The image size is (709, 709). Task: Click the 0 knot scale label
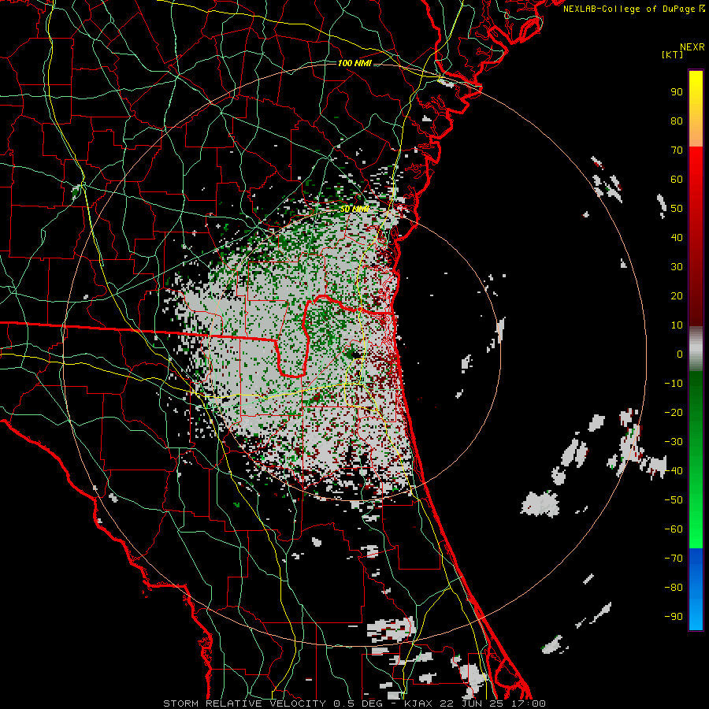tap(680, 354)
